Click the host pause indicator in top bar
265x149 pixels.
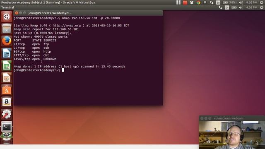point(178,2)
